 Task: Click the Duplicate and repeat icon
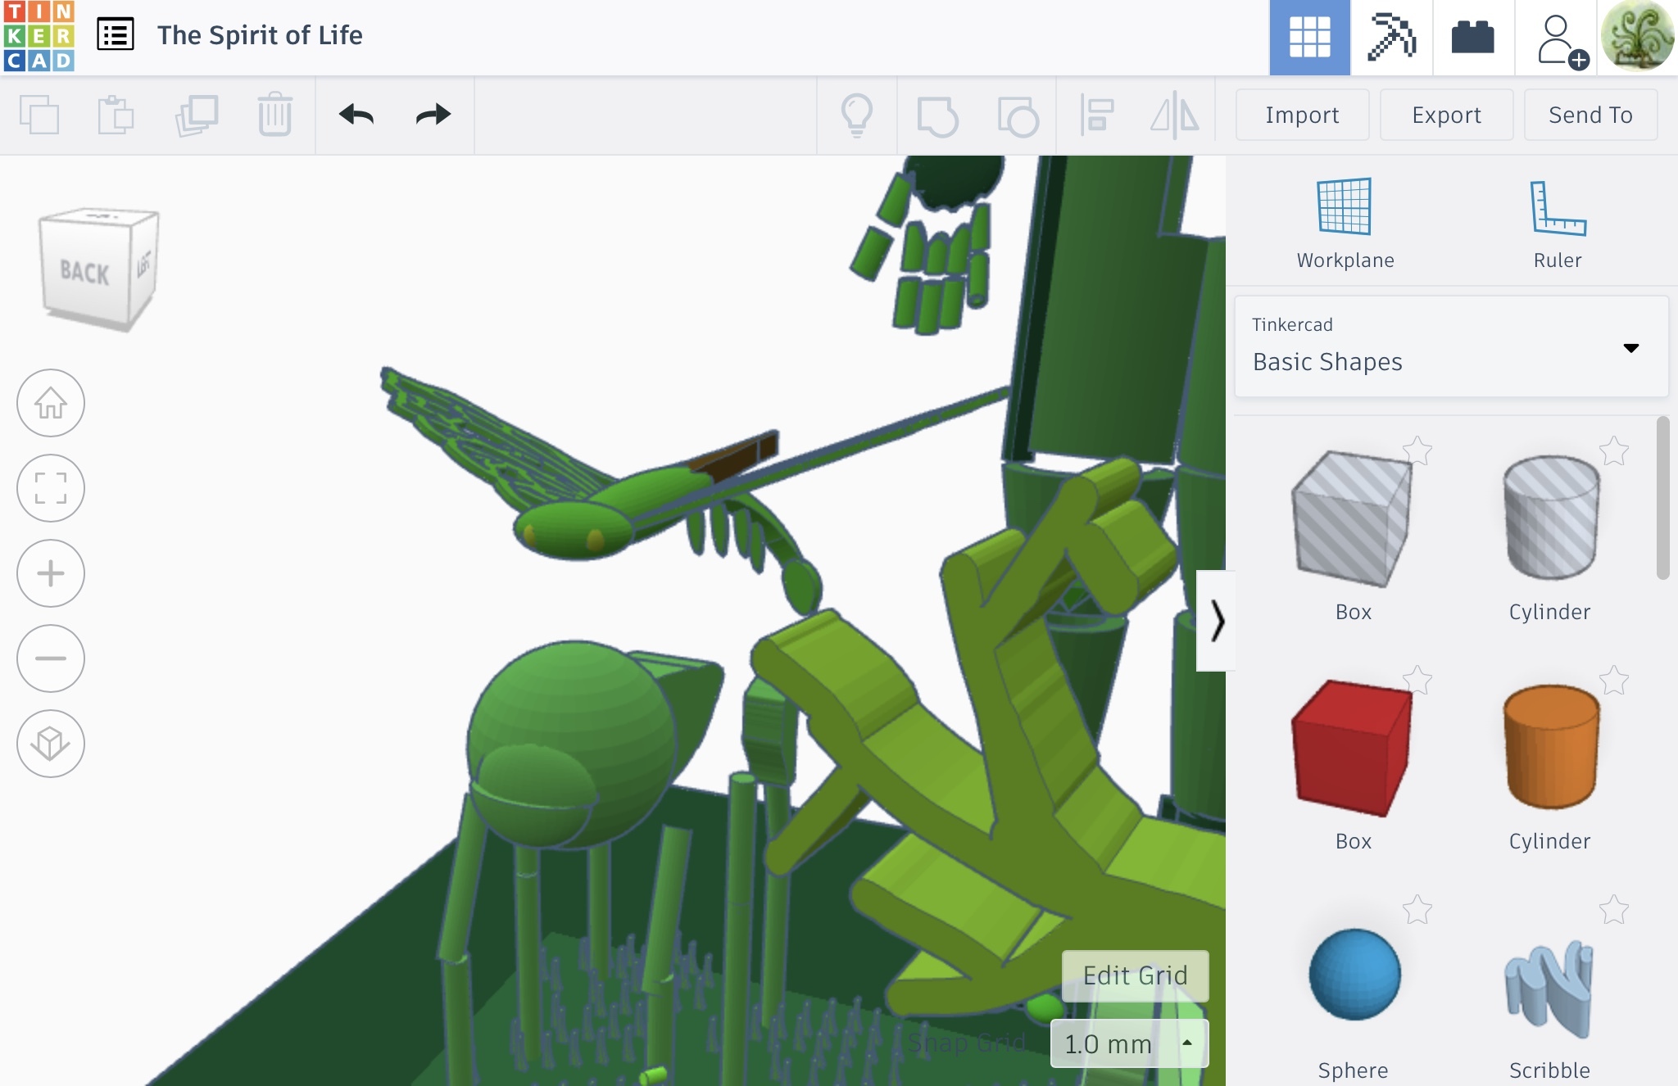coord(197,115)
